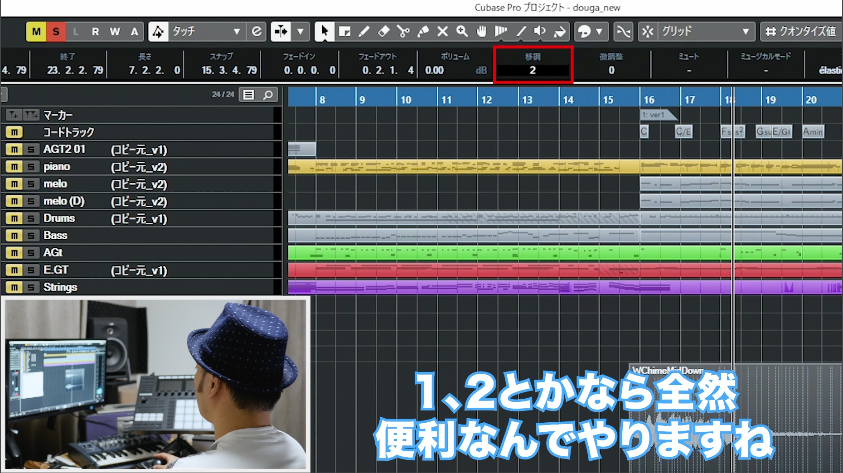Image resolution: width=843 pixels, height=473 pixels.
Task: Click bar 16 on the ruler
Action: tap(649, 99)
